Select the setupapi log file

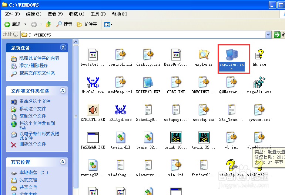point(176,110)
